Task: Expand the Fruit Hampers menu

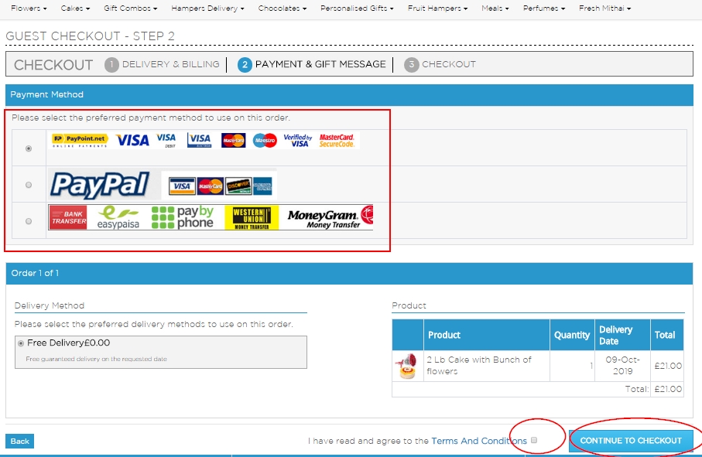Action: 437,8
